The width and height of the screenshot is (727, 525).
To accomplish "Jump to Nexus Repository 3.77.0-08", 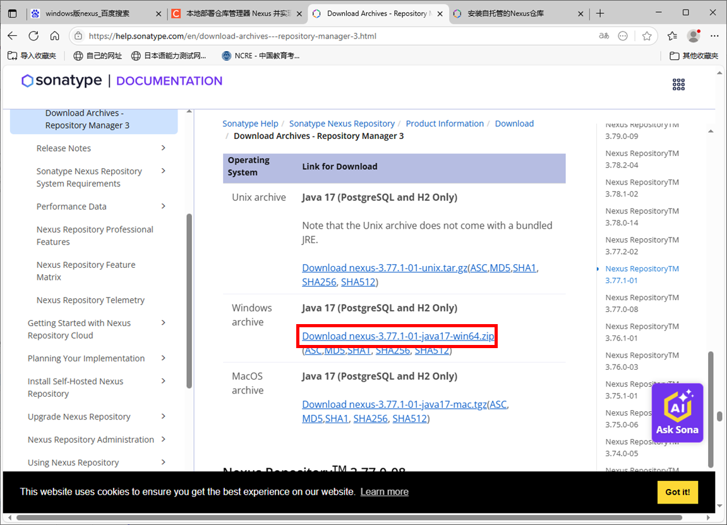I will (x=642, y=303).
